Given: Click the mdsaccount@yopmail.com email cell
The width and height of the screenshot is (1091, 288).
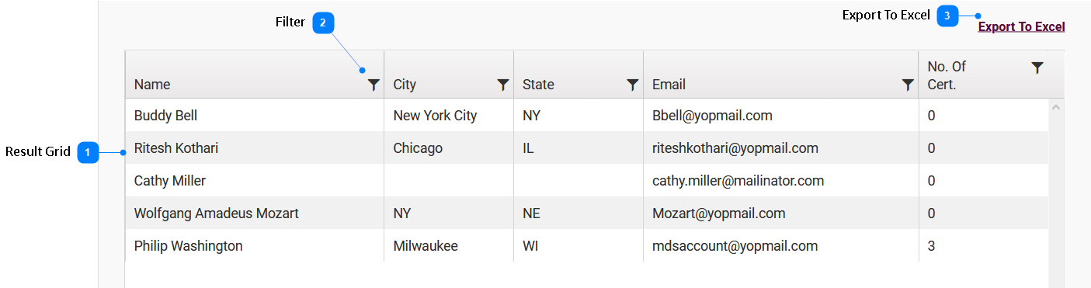Looking at the screenshot, I should (735, 246).
